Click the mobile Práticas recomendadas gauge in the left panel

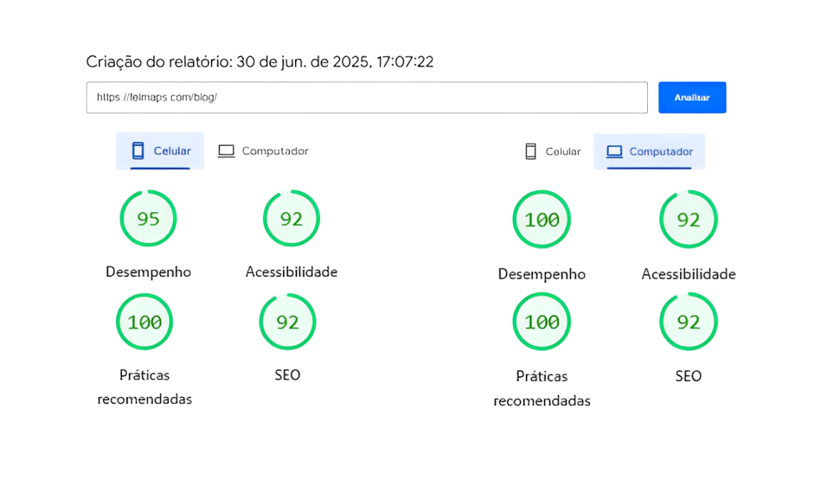tap(145, 323)
